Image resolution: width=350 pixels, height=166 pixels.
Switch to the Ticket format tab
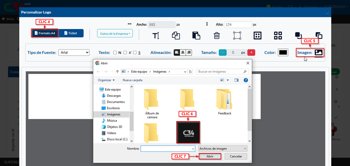[x=71, y=33]
